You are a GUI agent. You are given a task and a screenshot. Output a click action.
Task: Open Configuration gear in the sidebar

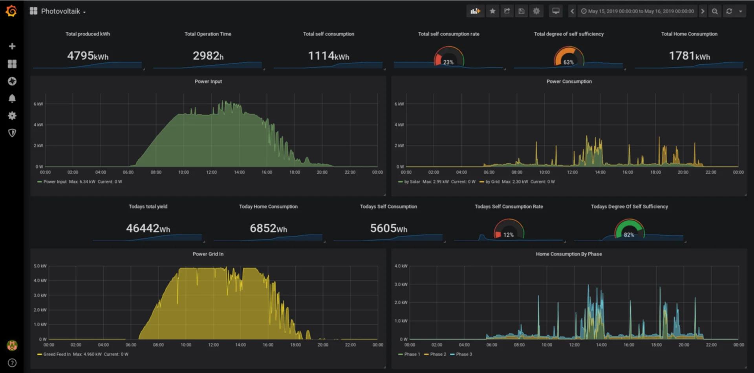(12, 116)
